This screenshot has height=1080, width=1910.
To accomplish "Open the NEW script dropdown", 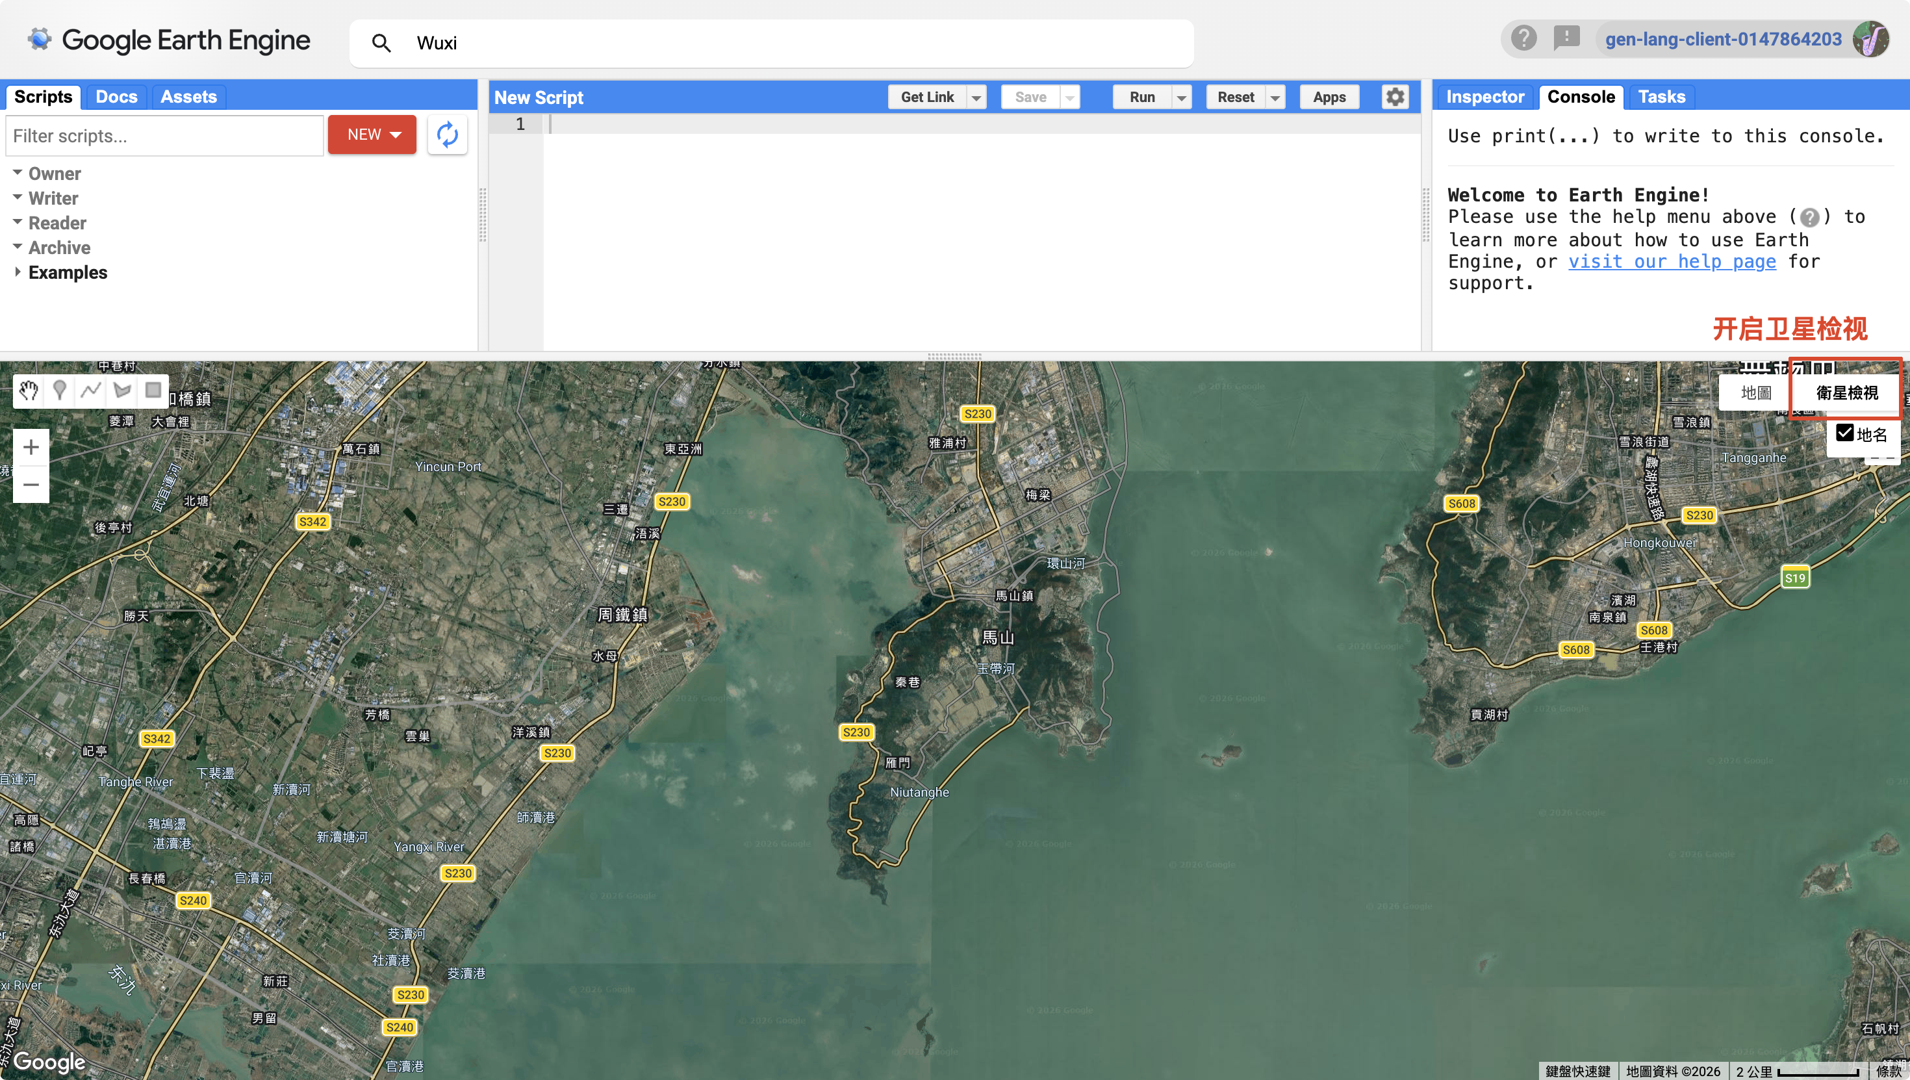I will (372, 135).
